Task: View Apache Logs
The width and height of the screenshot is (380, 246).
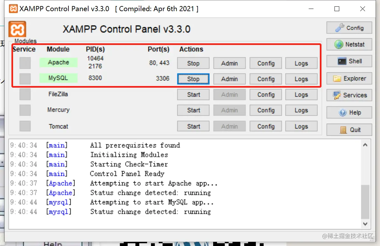Action: 301,63
